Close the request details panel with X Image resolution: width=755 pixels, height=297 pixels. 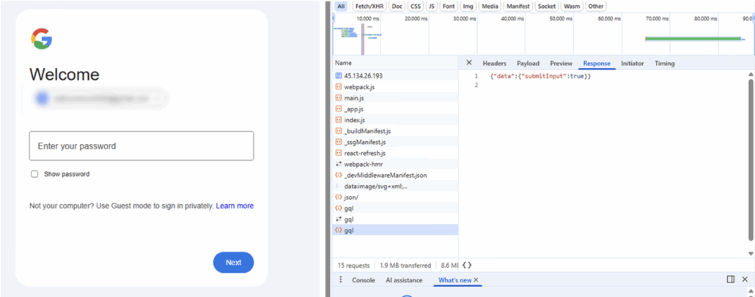pyautogui.click(x=469, y=64)
